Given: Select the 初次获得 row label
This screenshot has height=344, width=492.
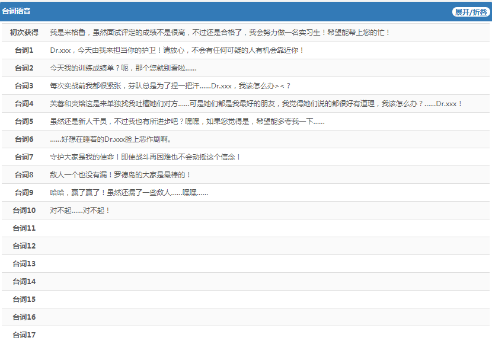Looking at the screenshot, I should pos(24,33).
